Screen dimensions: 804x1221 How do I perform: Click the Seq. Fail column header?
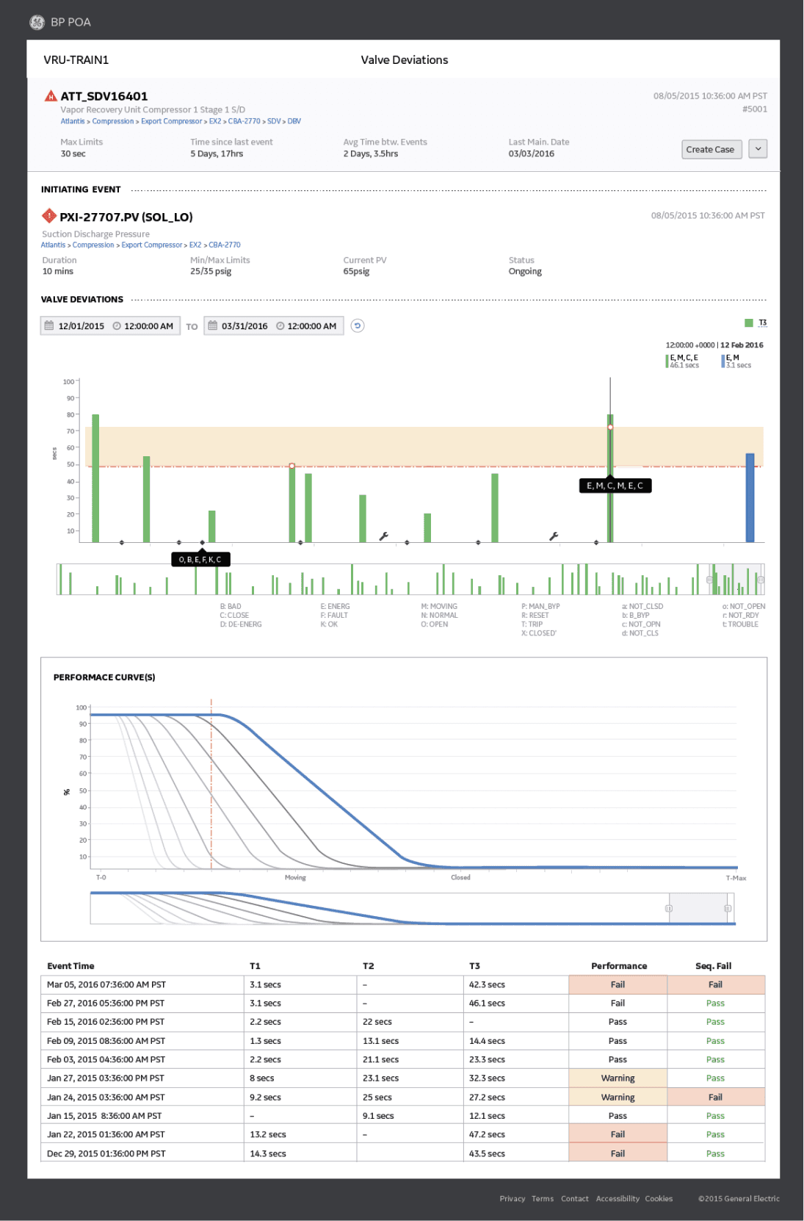coord(714,966)
